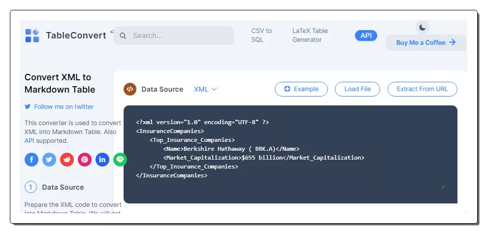Share on Twitter round icon
This screenshot has height=233, width=487.
pos(49,160)
